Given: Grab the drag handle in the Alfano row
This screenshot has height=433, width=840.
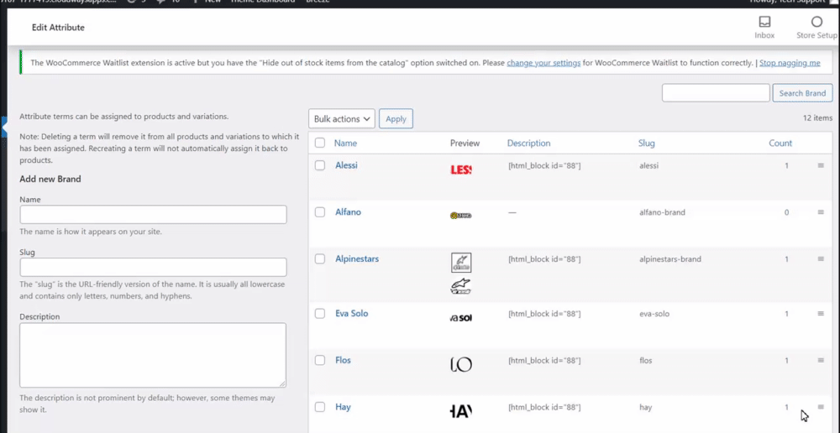Looking at the screenshot, I should click(820, 212).
